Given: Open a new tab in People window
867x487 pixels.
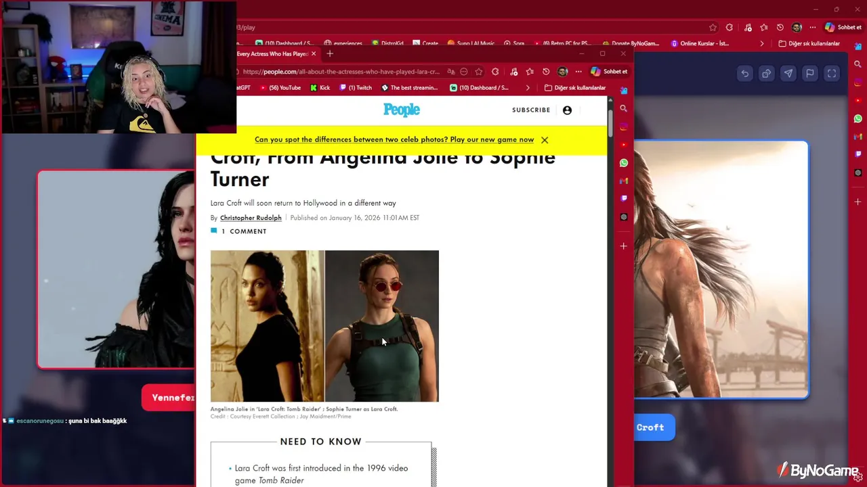Looking at the screenshot, I should (330, 54).
